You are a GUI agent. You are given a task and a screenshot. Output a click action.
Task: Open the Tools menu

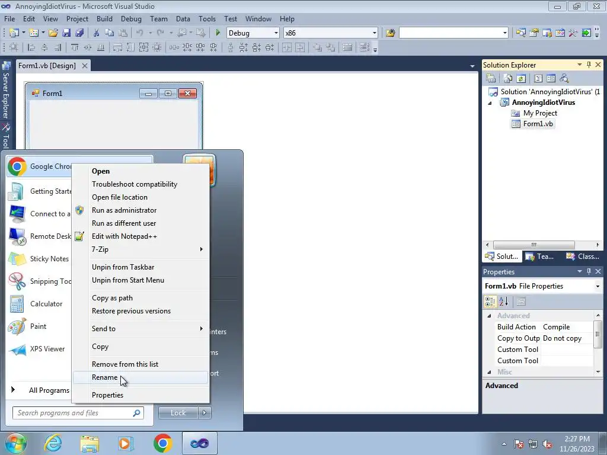207,18
